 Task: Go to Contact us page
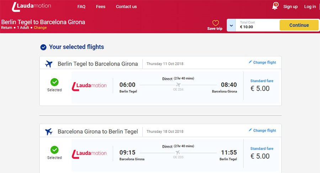point(126,7)
